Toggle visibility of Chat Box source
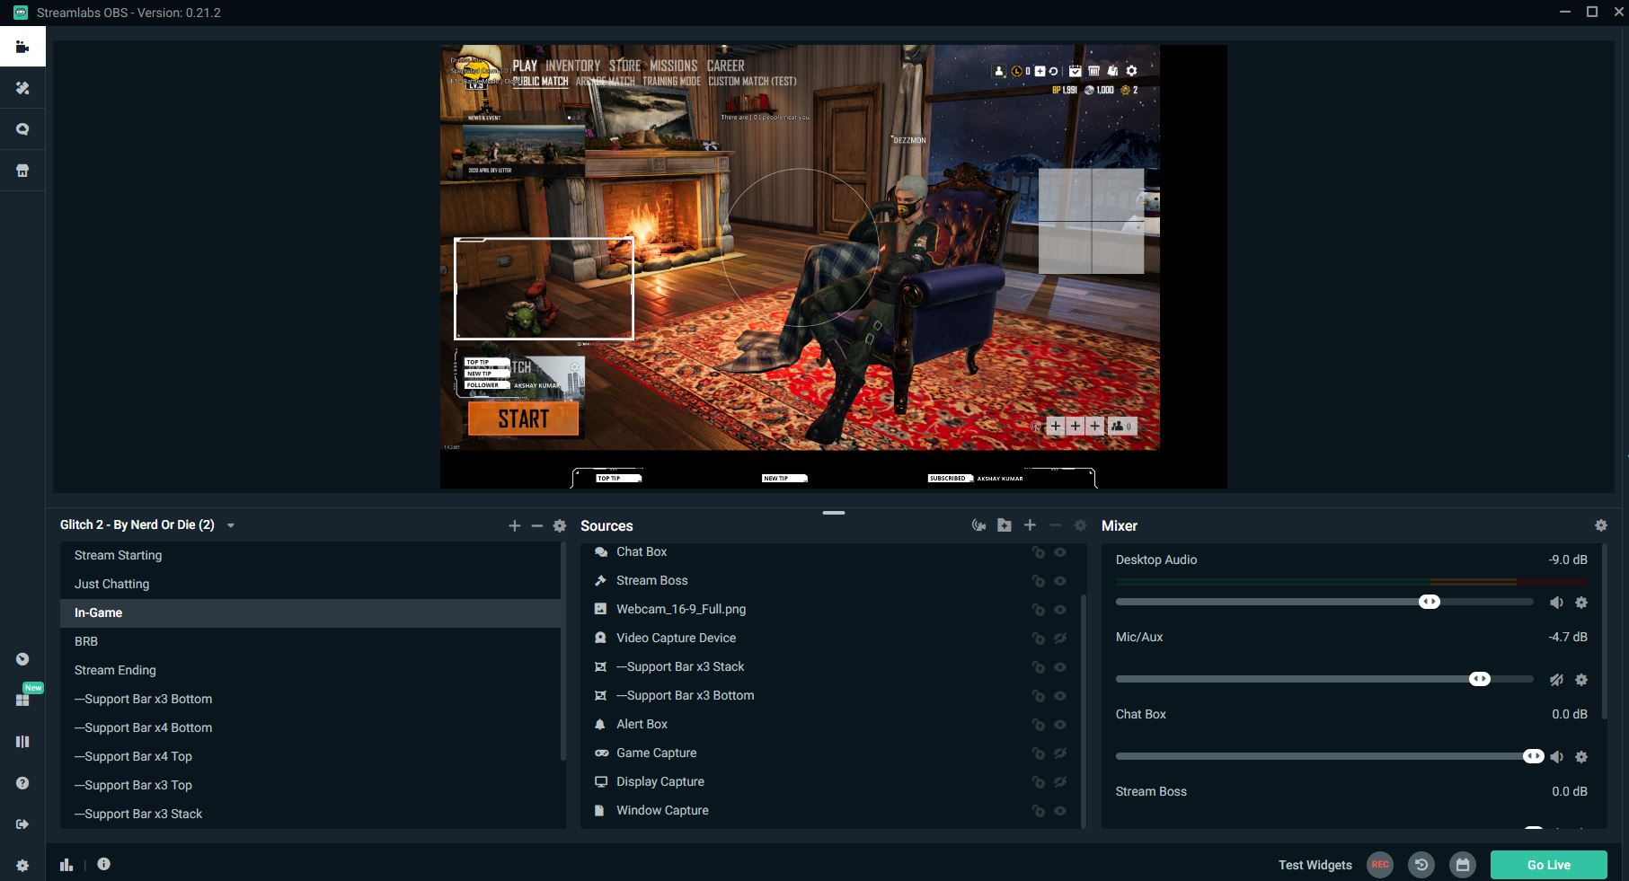The image size is (1629, 881). [x=1060, y=552]
